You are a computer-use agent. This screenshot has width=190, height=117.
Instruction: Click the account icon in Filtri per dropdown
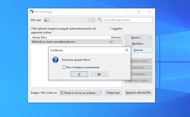point(46,20)
